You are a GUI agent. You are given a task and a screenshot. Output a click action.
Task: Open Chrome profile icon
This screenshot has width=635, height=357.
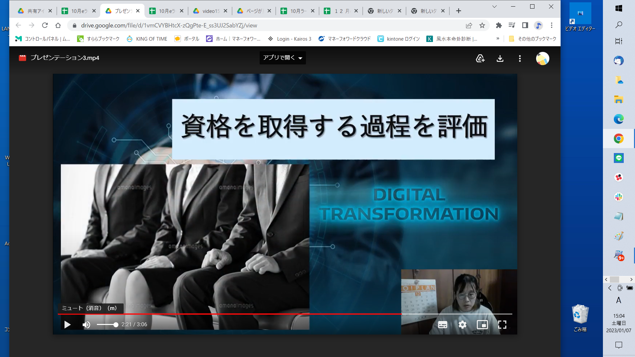(x=538, y=25)
